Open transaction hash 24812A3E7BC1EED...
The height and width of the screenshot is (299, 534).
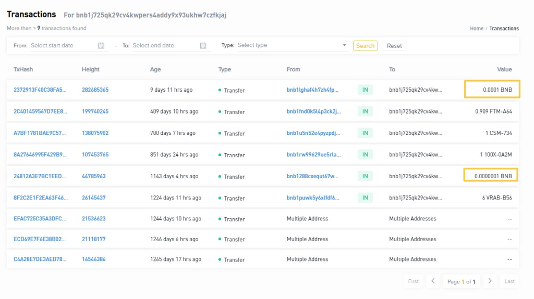40,176
